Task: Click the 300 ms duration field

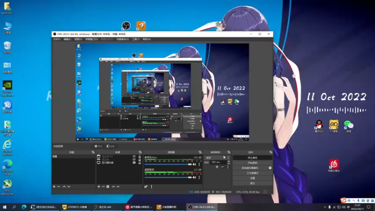Action: tap(218, 162)
